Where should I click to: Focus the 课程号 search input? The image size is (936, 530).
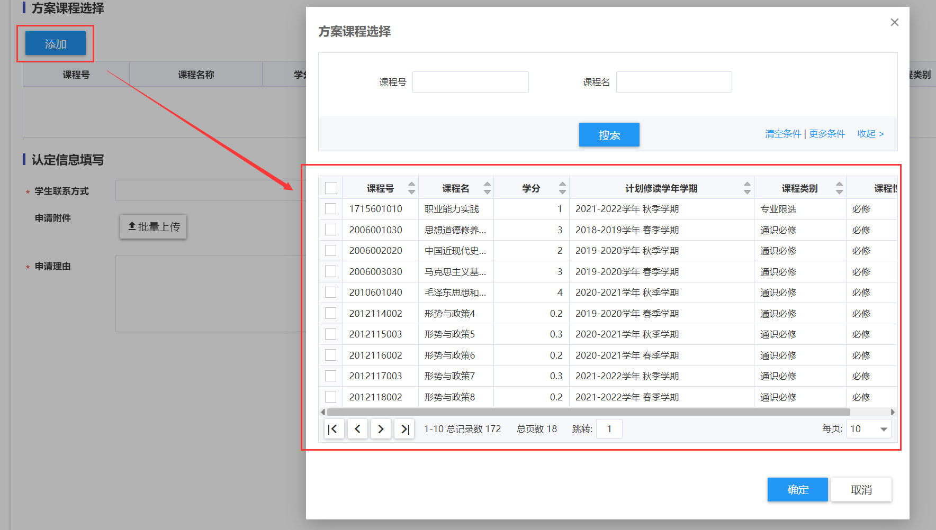(x=471, y=82)
